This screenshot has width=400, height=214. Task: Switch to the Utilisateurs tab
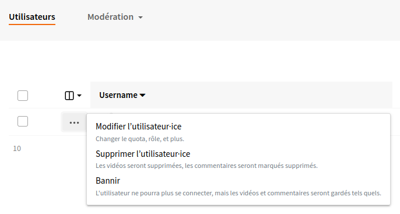pos(32,17)
